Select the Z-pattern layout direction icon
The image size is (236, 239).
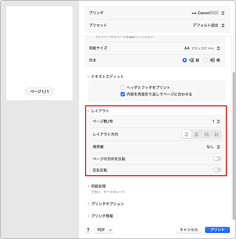point(186,134)
